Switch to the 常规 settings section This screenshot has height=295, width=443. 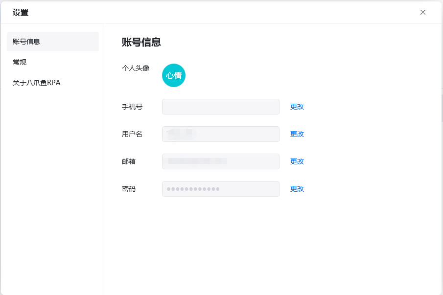coord(20,62)
